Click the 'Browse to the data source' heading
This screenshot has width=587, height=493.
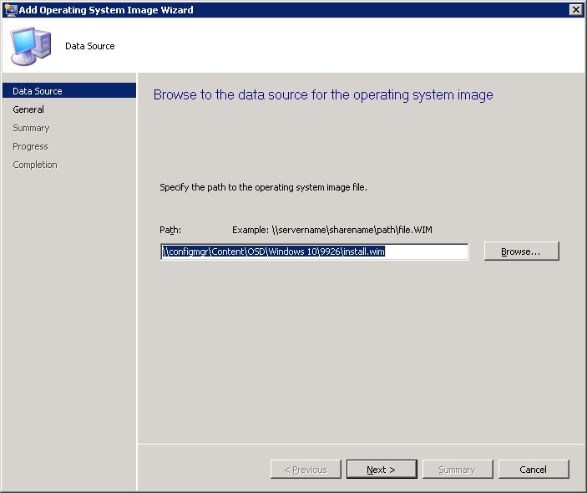pyautogui.click(x=323, y=95)
